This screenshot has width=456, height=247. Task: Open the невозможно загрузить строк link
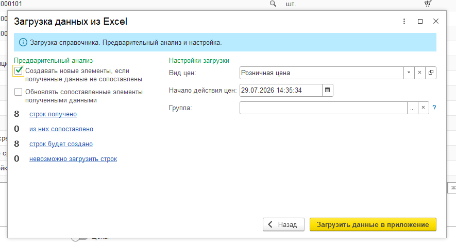pos(73,159)
